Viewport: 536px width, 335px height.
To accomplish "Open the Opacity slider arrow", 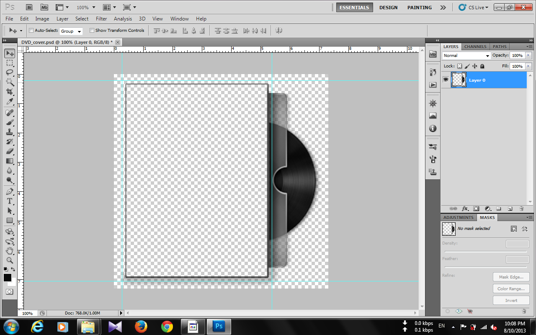I will 528,55.
